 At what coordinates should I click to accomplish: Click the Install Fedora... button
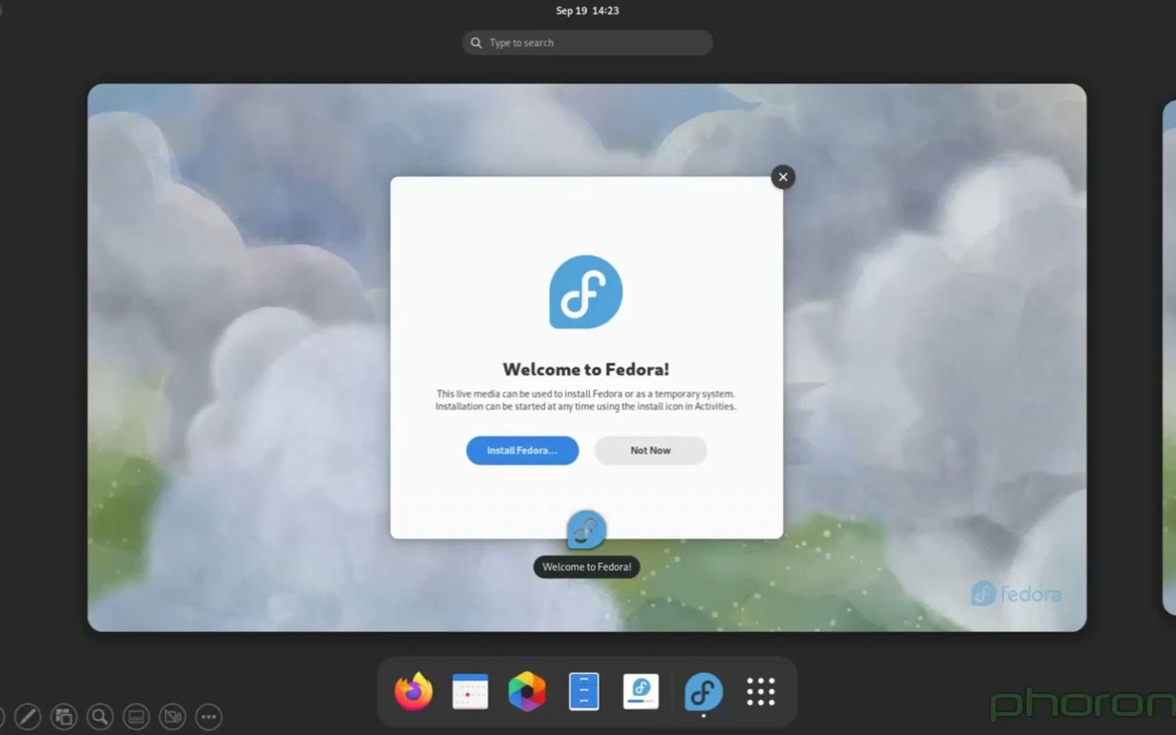pyautogui.click(x=522, y=451)
